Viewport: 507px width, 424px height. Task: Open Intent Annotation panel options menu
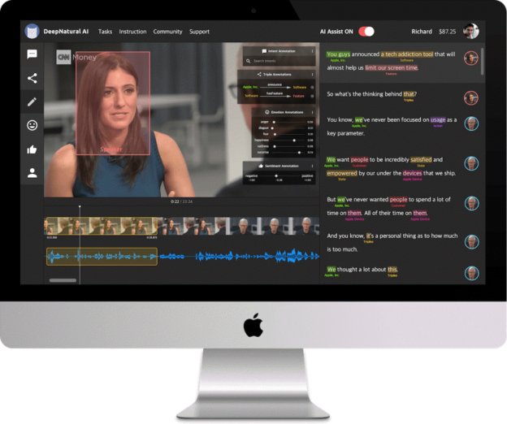[312, 51]
